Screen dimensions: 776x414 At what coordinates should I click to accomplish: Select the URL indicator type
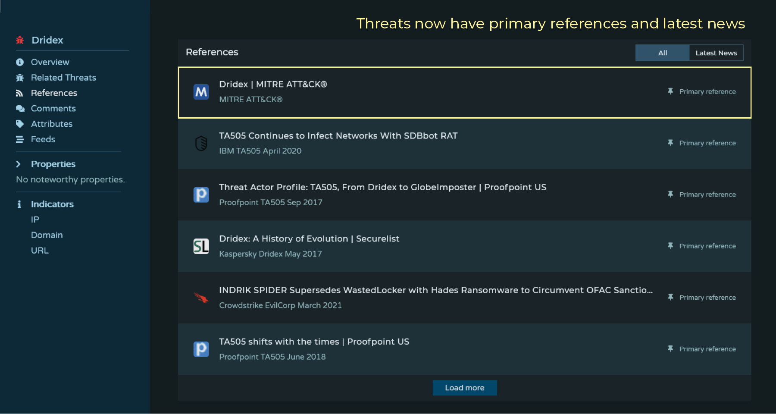coord(40,251)
